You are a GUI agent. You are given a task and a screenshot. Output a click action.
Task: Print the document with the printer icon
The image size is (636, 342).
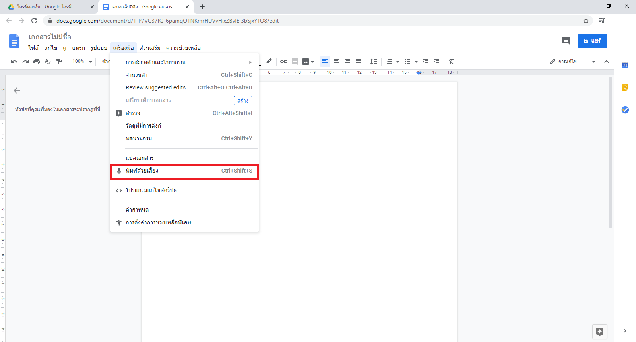tap(37, 62)
